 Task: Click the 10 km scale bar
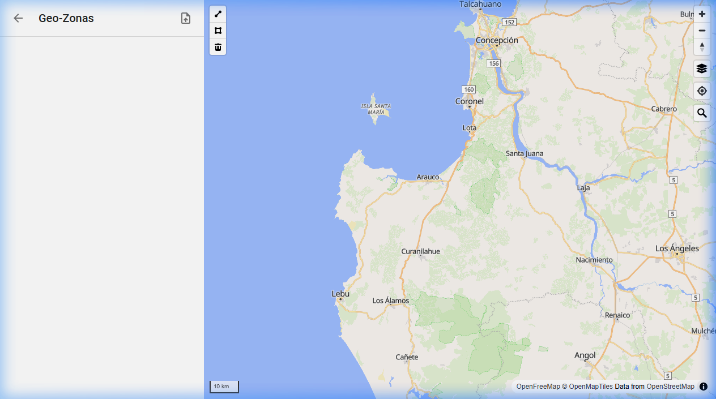click(x=224, y=387)
